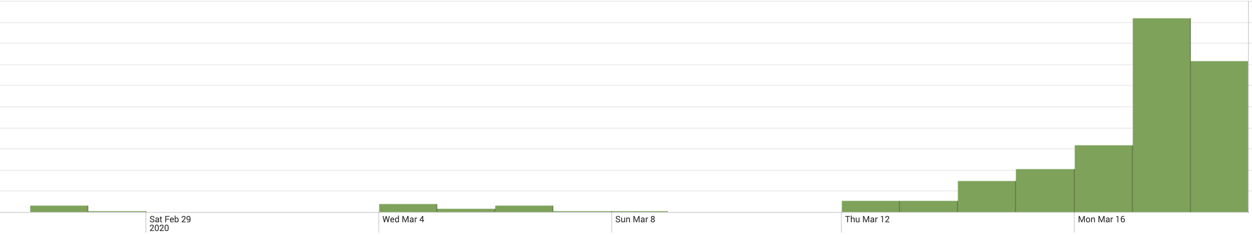Click the 2020 year label under the axis
This screenshot has height=235, width=1252.
(x=159, y=228)
